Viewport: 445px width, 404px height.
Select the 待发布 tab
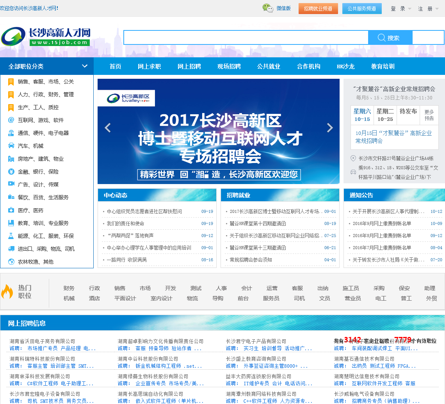[x=408, y=115]
